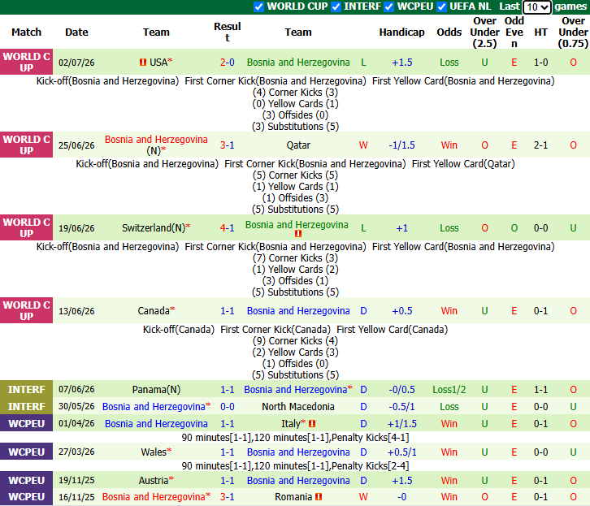The width and height of the screenshot is (590, 506).
Task: Open the Panama(N) team link
Action: click(x=156, y=390)
